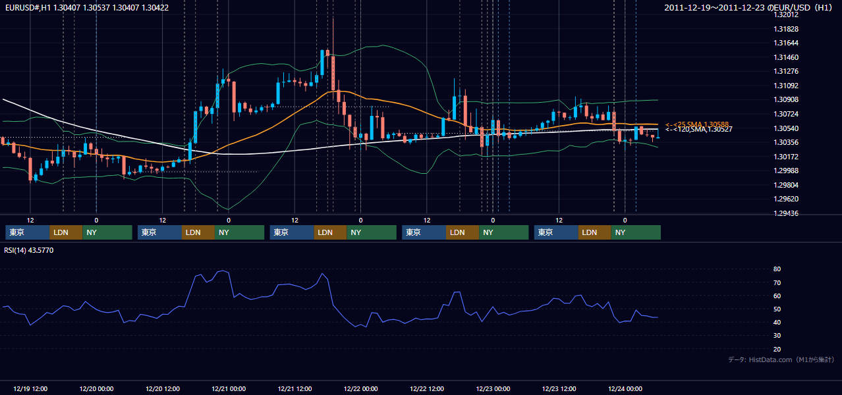
Task: Click RSI scale value 60
Action: coord(777,296)
